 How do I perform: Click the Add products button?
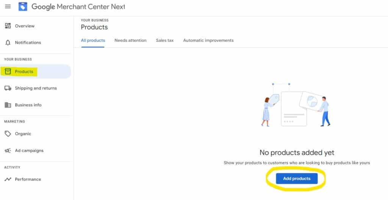[297, 178]
